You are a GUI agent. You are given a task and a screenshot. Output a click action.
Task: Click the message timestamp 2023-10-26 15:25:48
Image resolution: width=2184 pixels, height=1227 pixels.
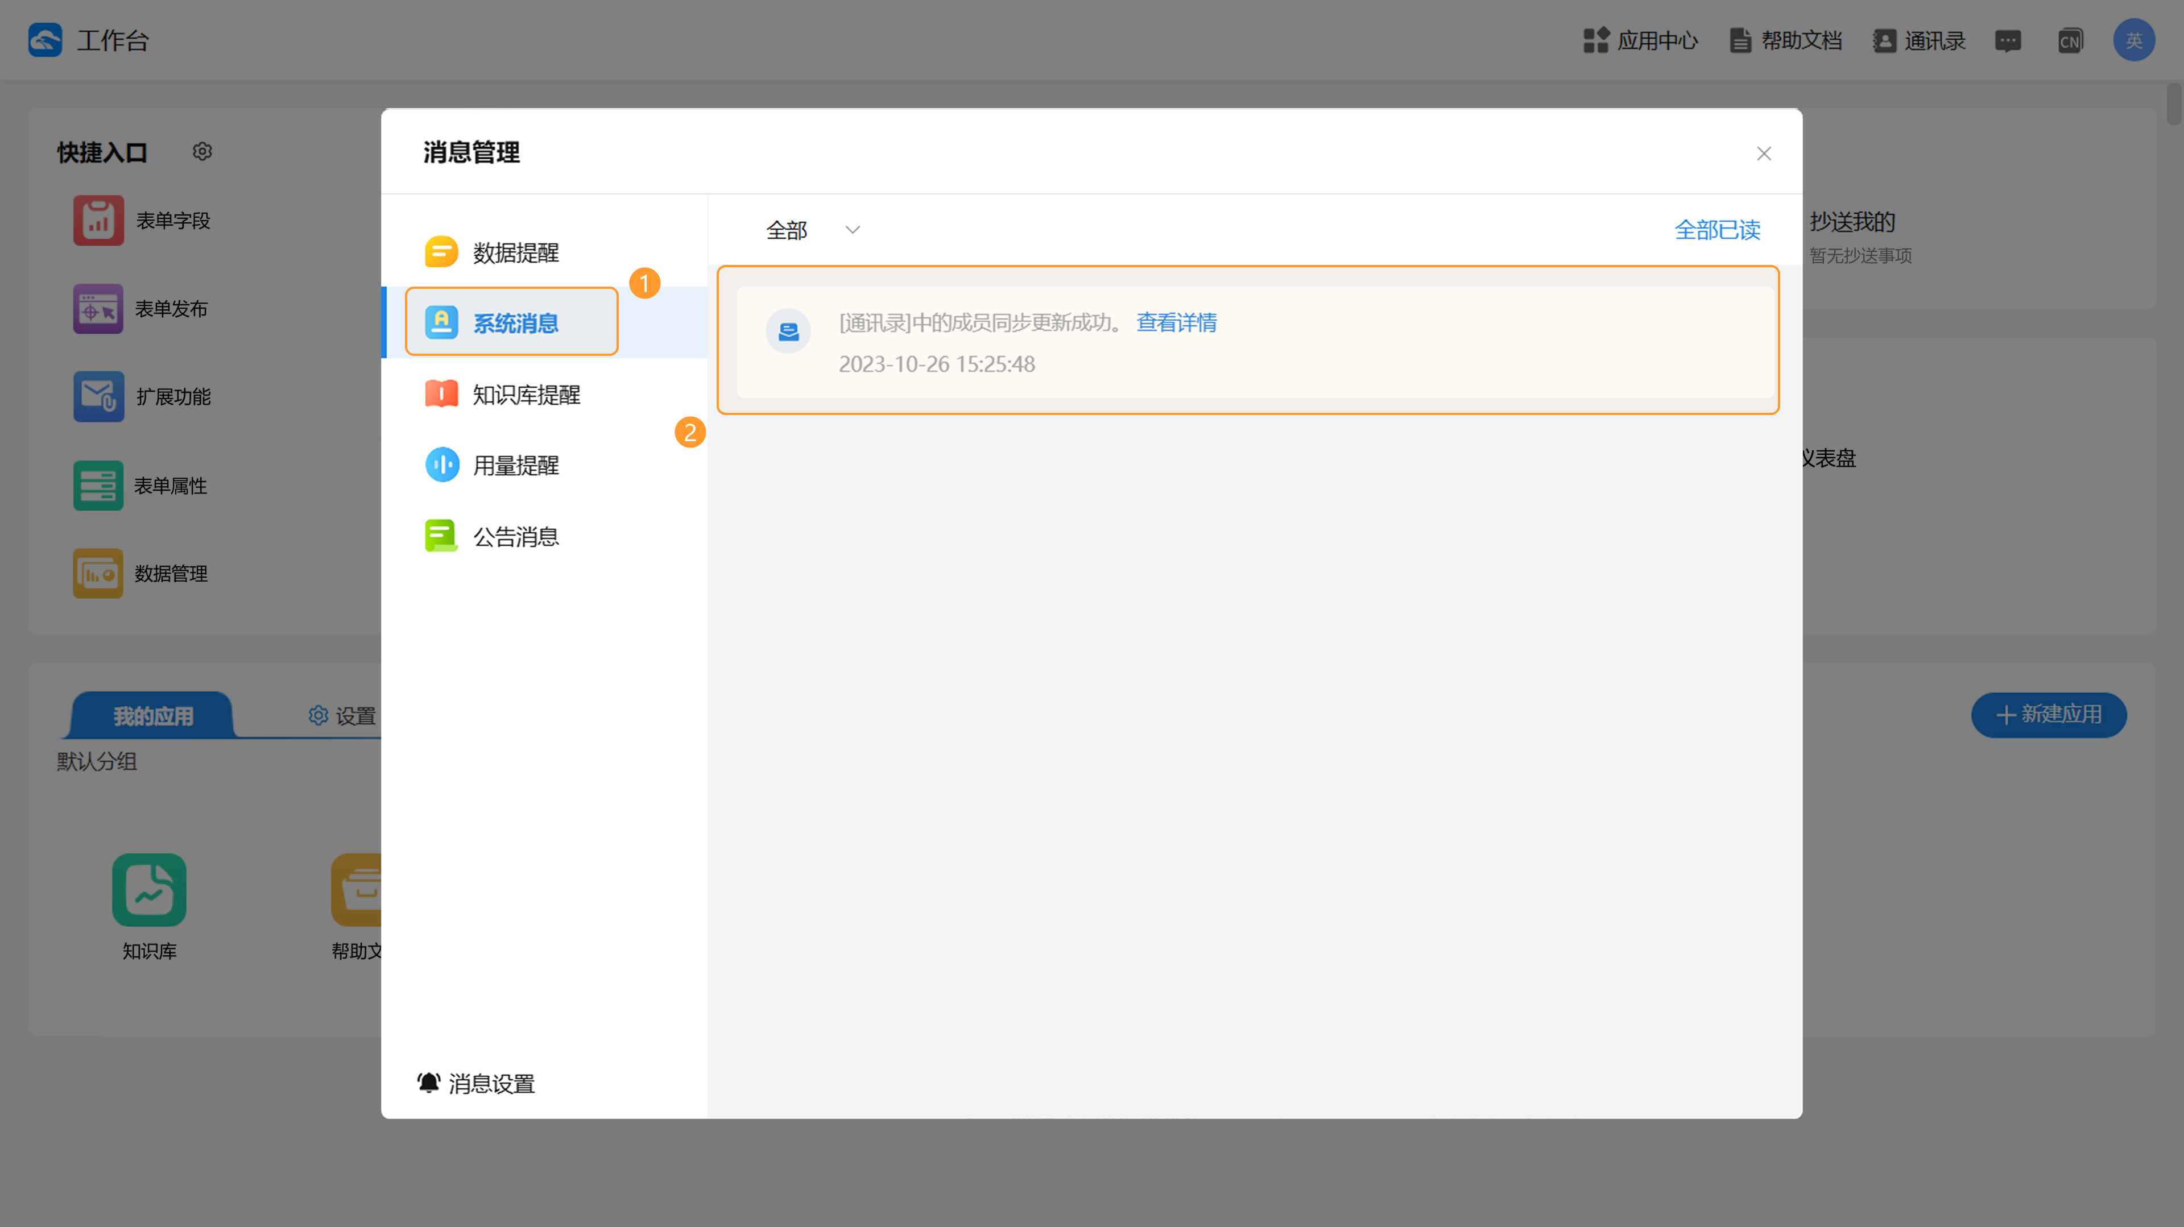(x=937, y=363)
